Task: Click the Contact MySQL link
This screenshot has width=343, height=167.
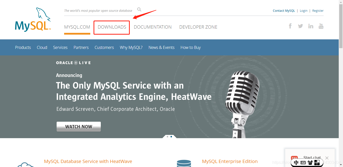Action: [x=284, y=11]
